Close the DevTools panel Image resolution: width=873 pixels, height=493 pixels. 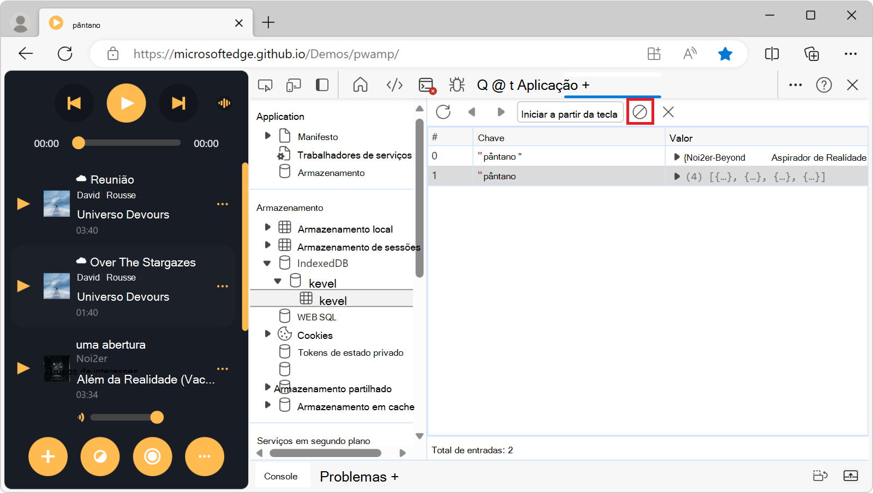tap(852, 85)
